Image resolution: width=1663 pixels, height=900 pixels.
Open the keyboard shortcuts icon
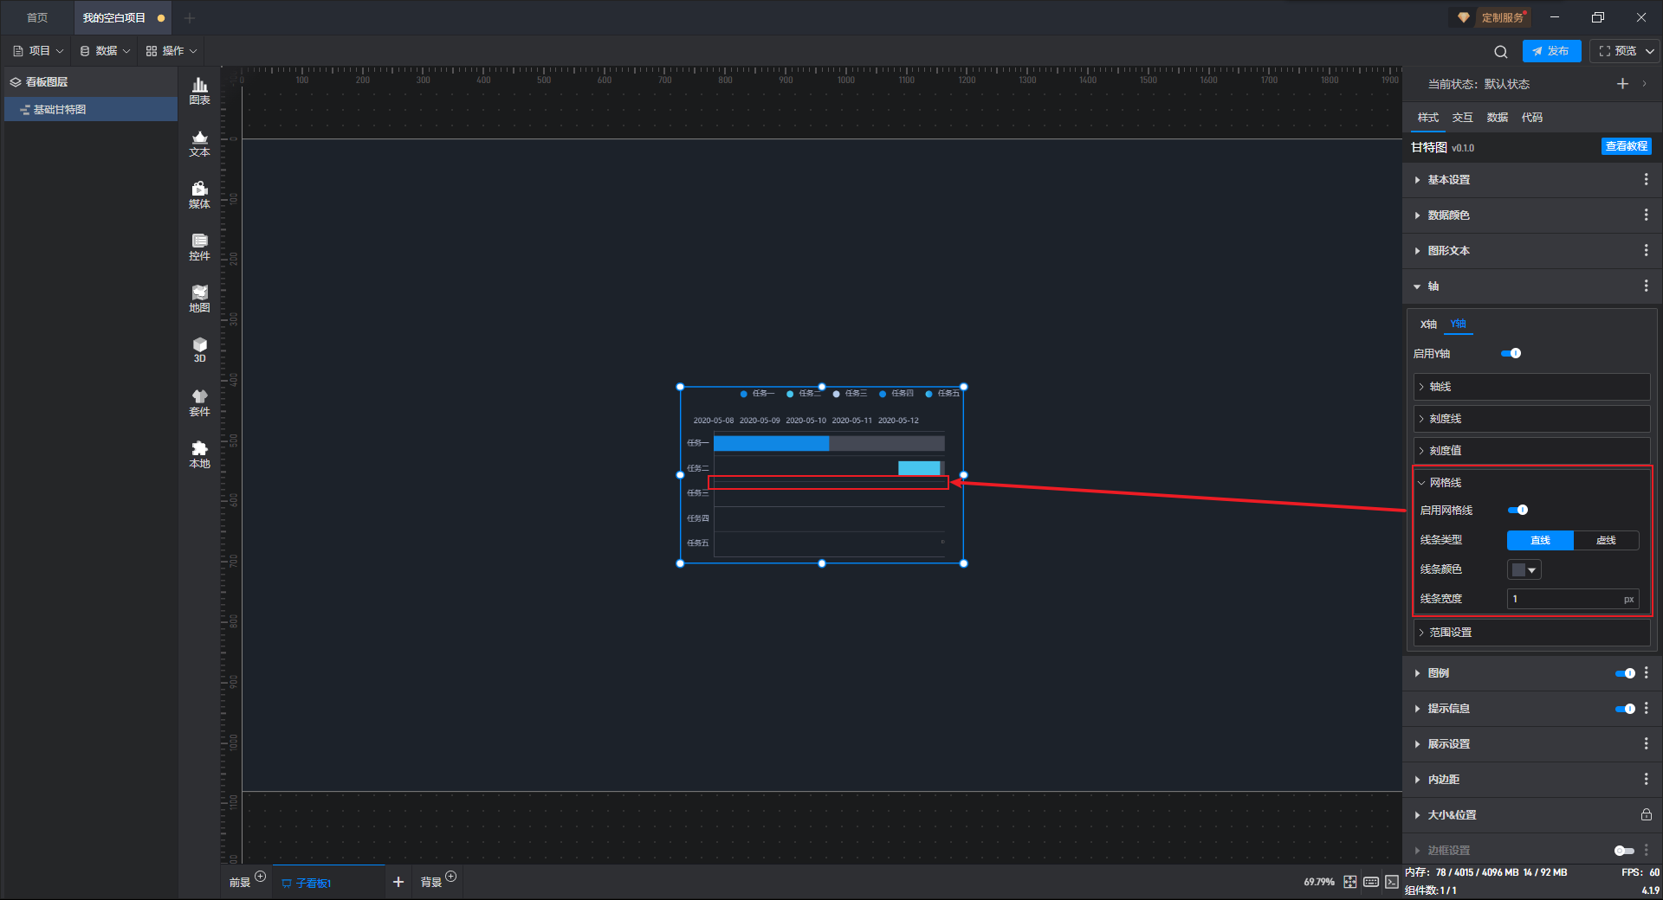[x=1371, y=882]
